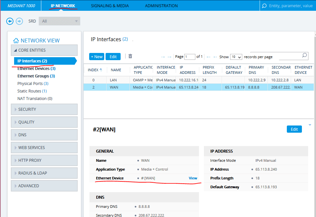The image size is (316, 217).
Task: Click the table search magnifier icon
Action: click(x=304, y=55)
